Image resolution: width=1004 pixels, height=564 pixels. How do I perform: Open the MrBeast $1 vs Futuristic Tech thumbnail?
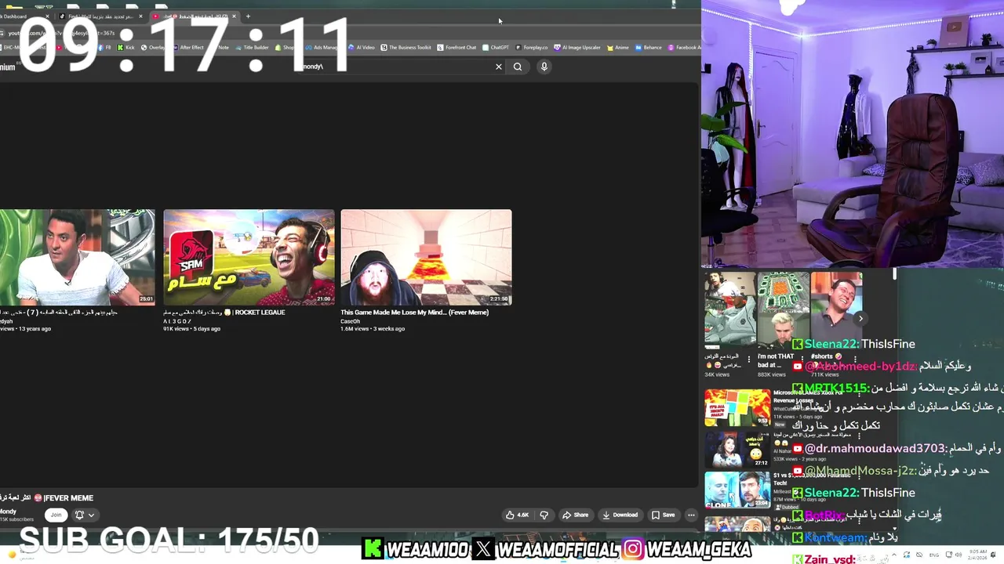pos(737,490)
